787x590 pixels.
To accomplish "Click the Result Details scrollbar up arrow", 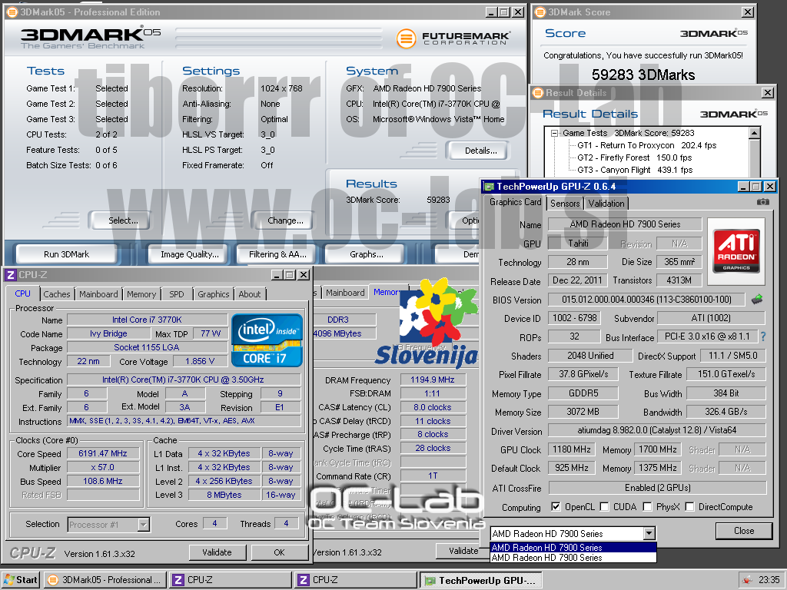I will (755, 134).
